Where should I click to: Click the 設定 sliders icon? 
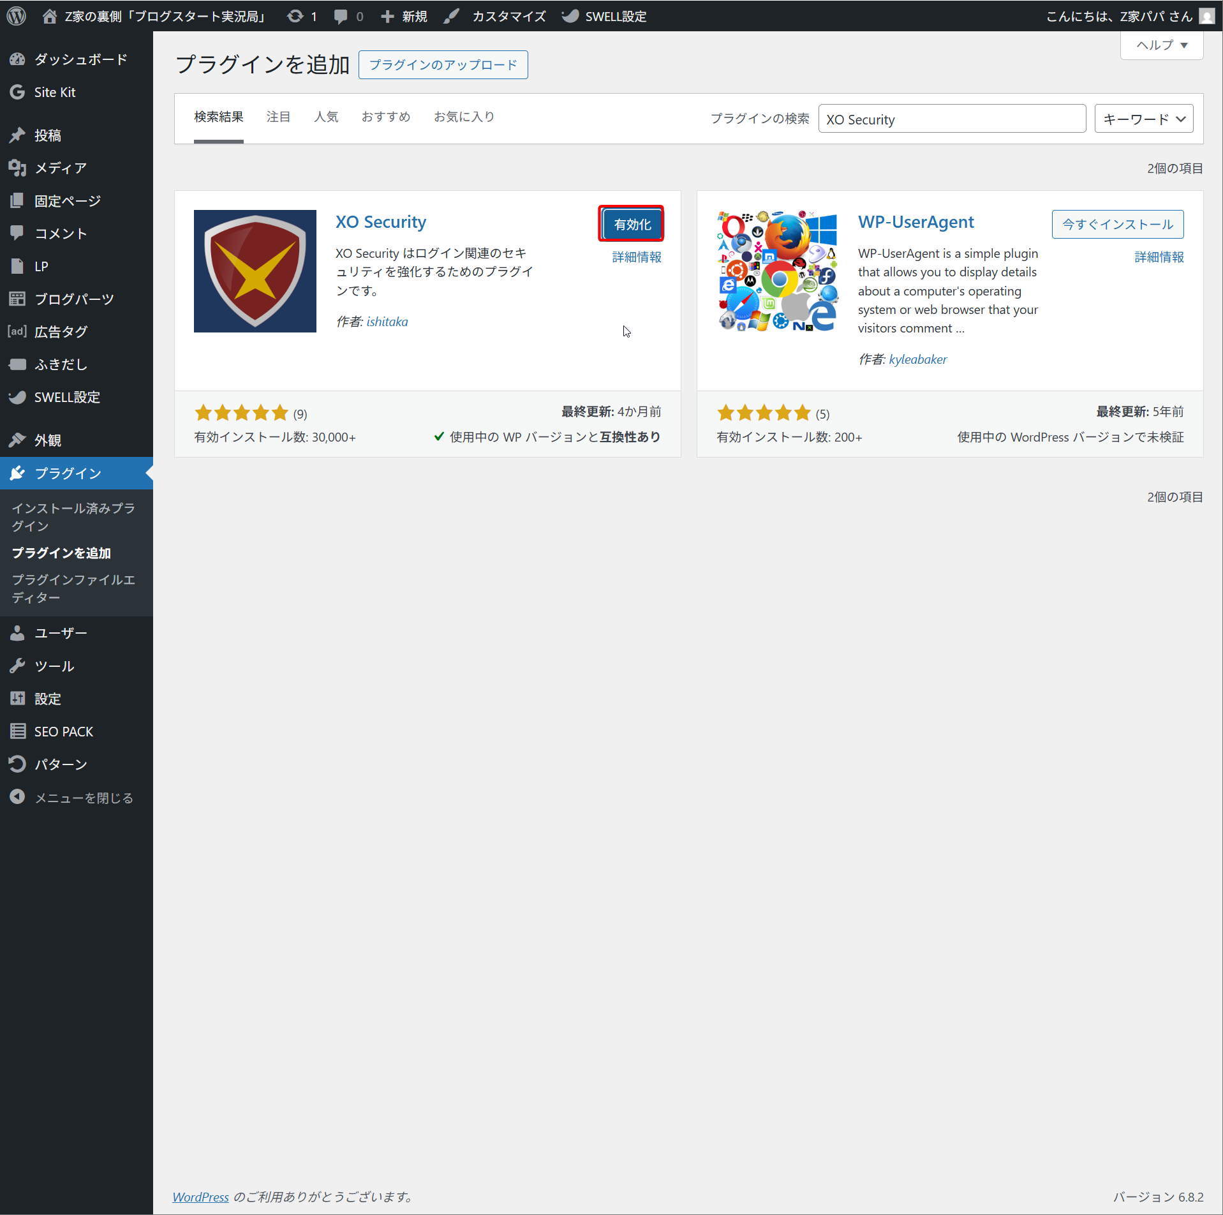coord(17,699)
